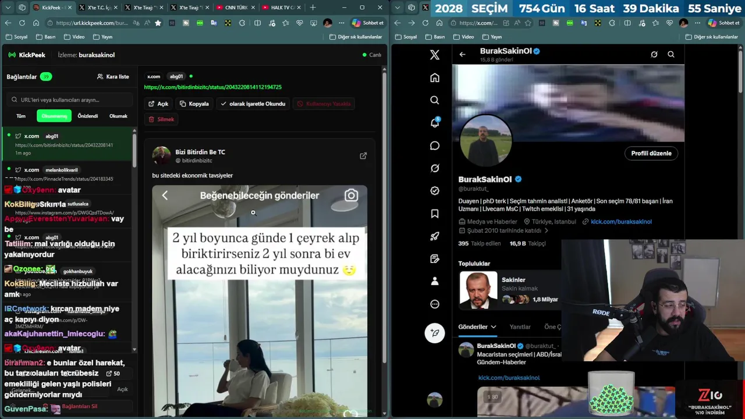Click BurakSakinOl profile avatar photo

[x=485, y=140]
